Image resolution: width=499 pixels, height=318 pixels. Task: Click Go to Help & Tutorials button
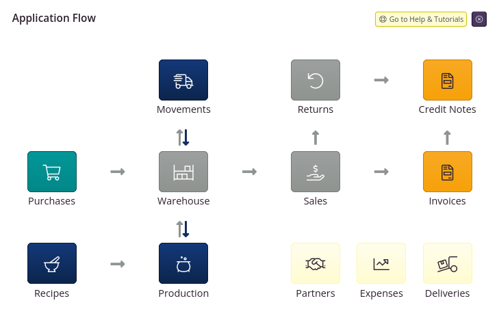point(421,19)
